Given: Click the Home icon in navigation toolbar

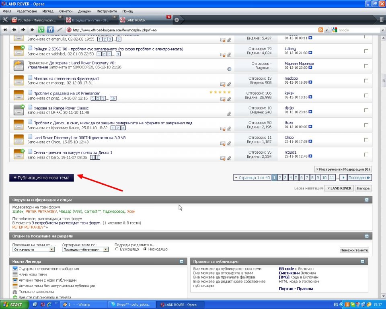Looking at the screenshot, I should click(50, 30).
